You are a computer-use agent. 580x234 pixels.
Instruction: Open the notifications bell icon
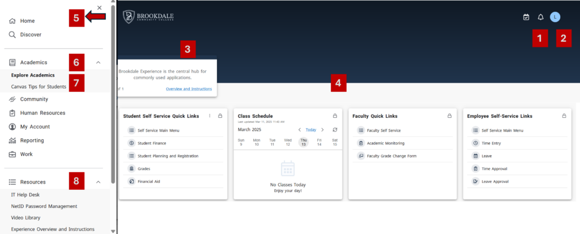(x=540, y=17)
